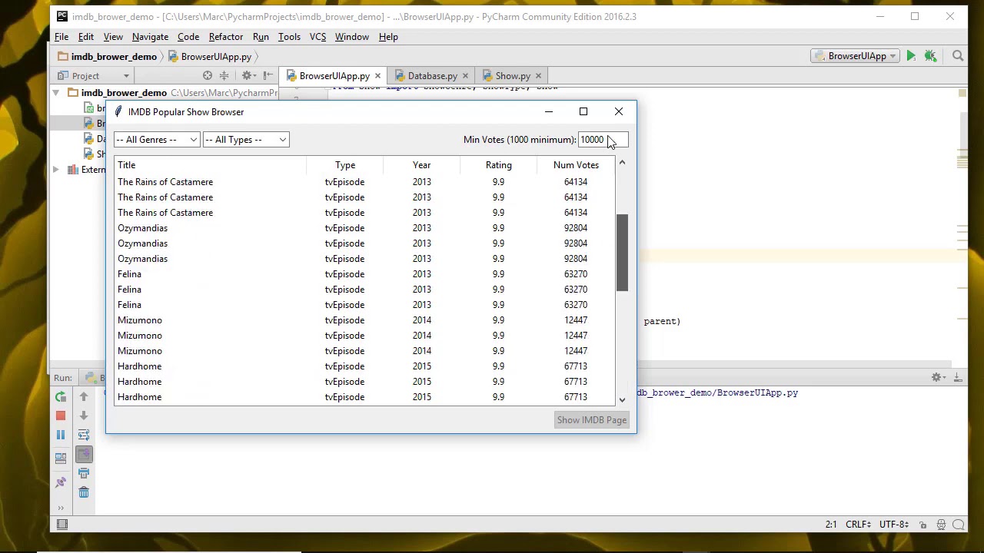The height and width of the screenshot is (553, 984).
Task: Pause output in the Run panel
Action: coord(61,435)
